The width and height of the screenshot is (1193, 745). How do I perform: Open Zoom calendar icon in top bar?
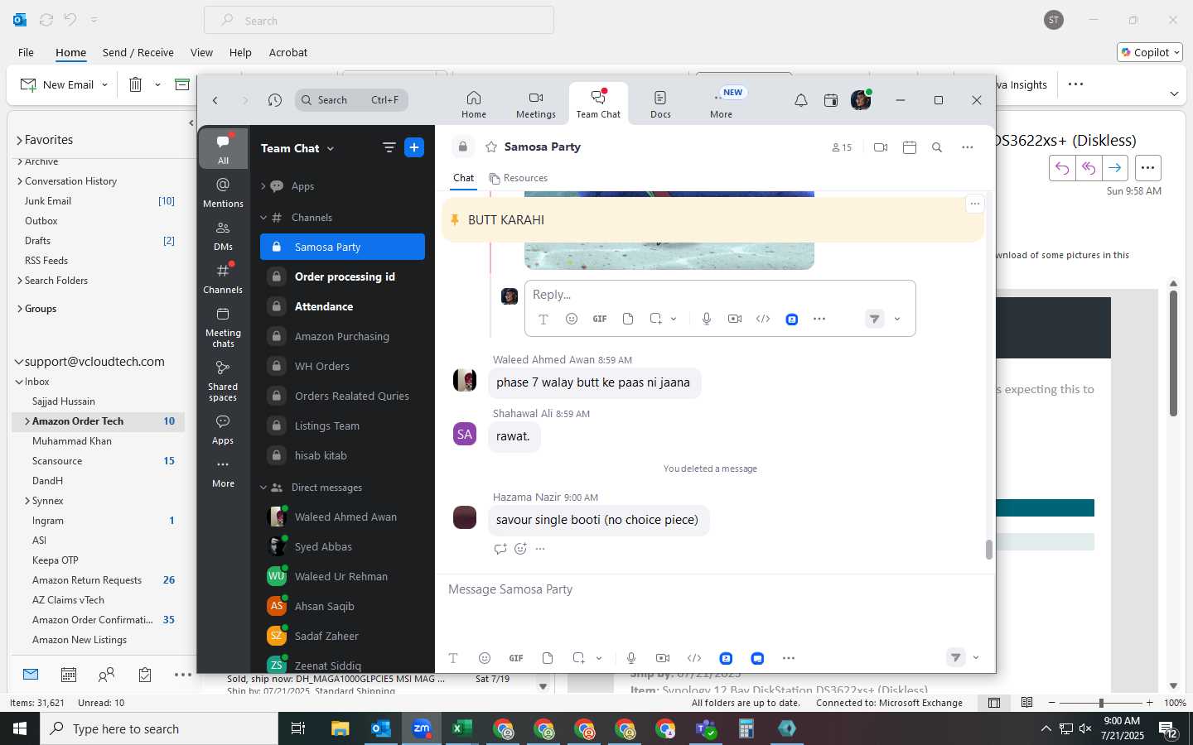click(831, 100)
